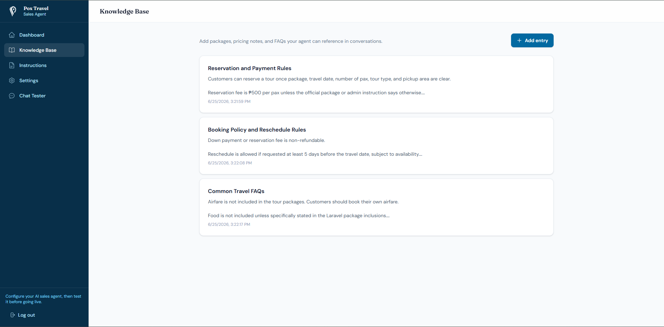Click the Settings gear icon
This screenshot has height=327, width=664.
click(12, 80)
